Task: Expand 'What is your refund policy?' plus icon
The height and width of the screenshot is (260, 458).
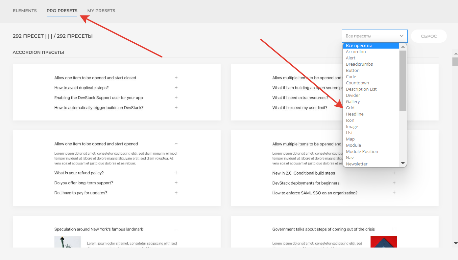Action: click(176, 173)
